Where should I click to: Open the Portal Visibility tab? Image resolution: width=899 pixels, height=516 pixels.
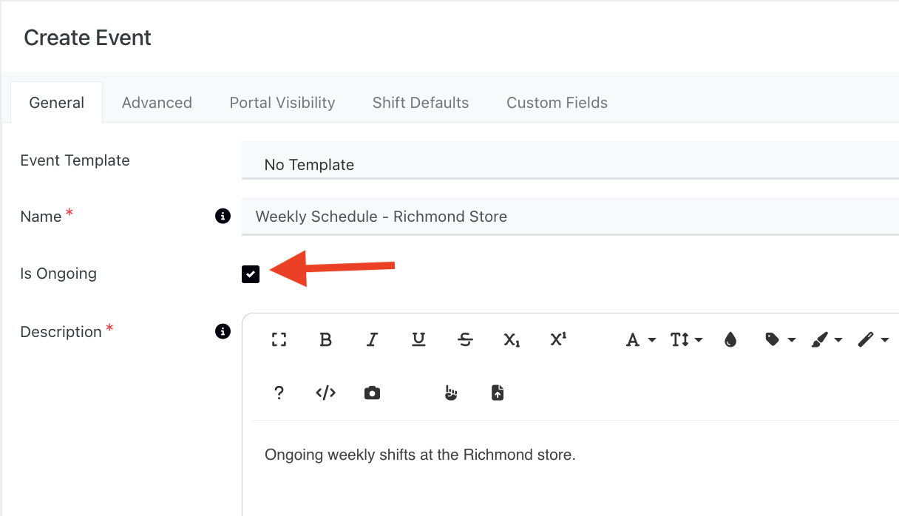282,103
